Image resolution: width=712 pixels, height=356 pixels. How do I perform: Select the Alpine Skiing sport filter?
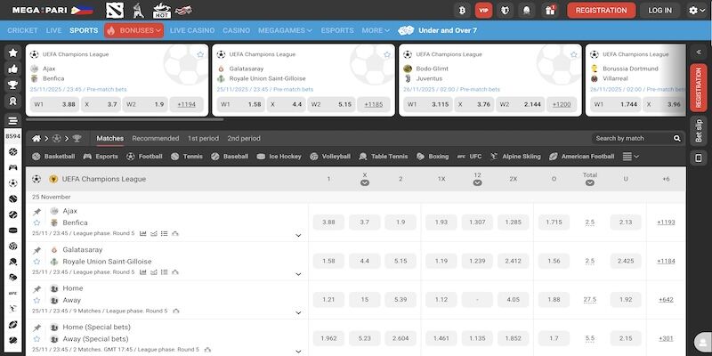[x=515, y=157]
